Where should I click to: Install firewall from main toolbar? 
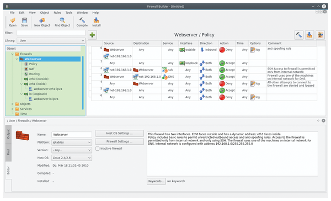pos(96,22)
